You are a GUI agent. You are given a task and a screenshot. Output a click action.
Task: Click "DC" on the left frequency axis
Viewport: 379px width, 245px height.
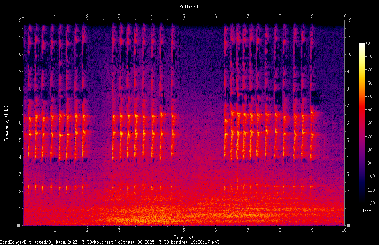click(19, 226)
